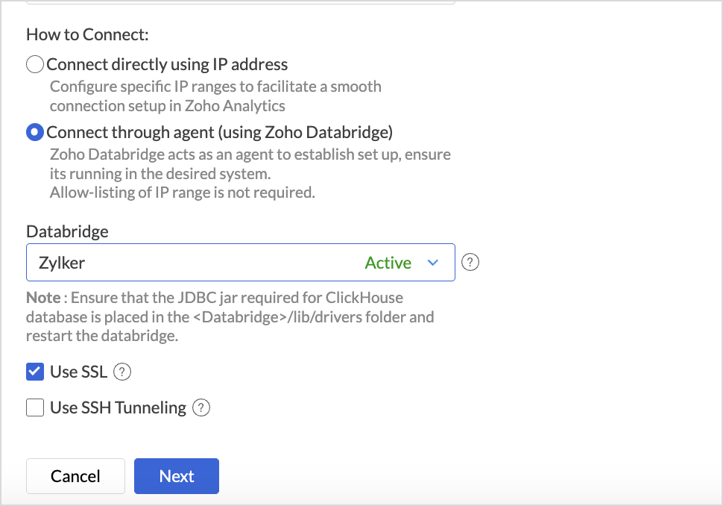
Task: Click the "Use SSH Tunneling" label text
Action: 118,407
